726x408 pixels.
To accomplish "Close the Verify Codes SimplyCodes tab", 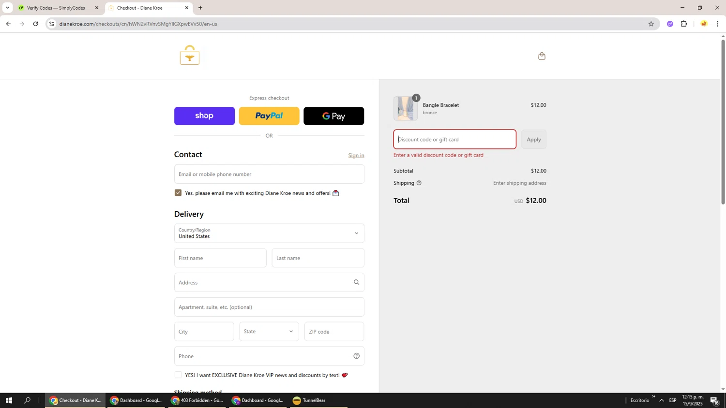I will click(x=96, y=8).
